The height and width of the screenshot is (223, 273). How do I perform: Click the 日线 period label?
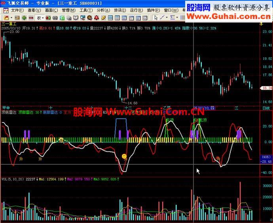coord(266,108)
